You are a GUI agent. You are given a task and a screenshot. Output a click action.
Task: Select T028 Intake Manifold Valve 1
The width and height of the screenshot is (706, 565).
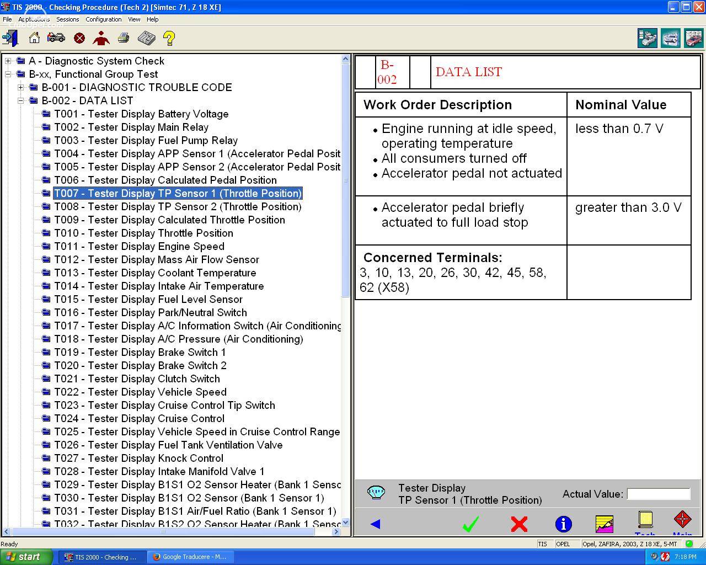159,471
